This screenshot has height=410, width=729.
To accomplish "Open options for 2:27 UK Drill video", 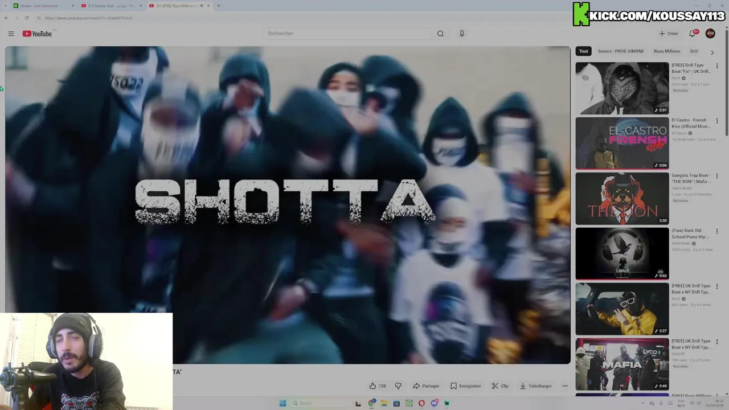I will [717, 287].
